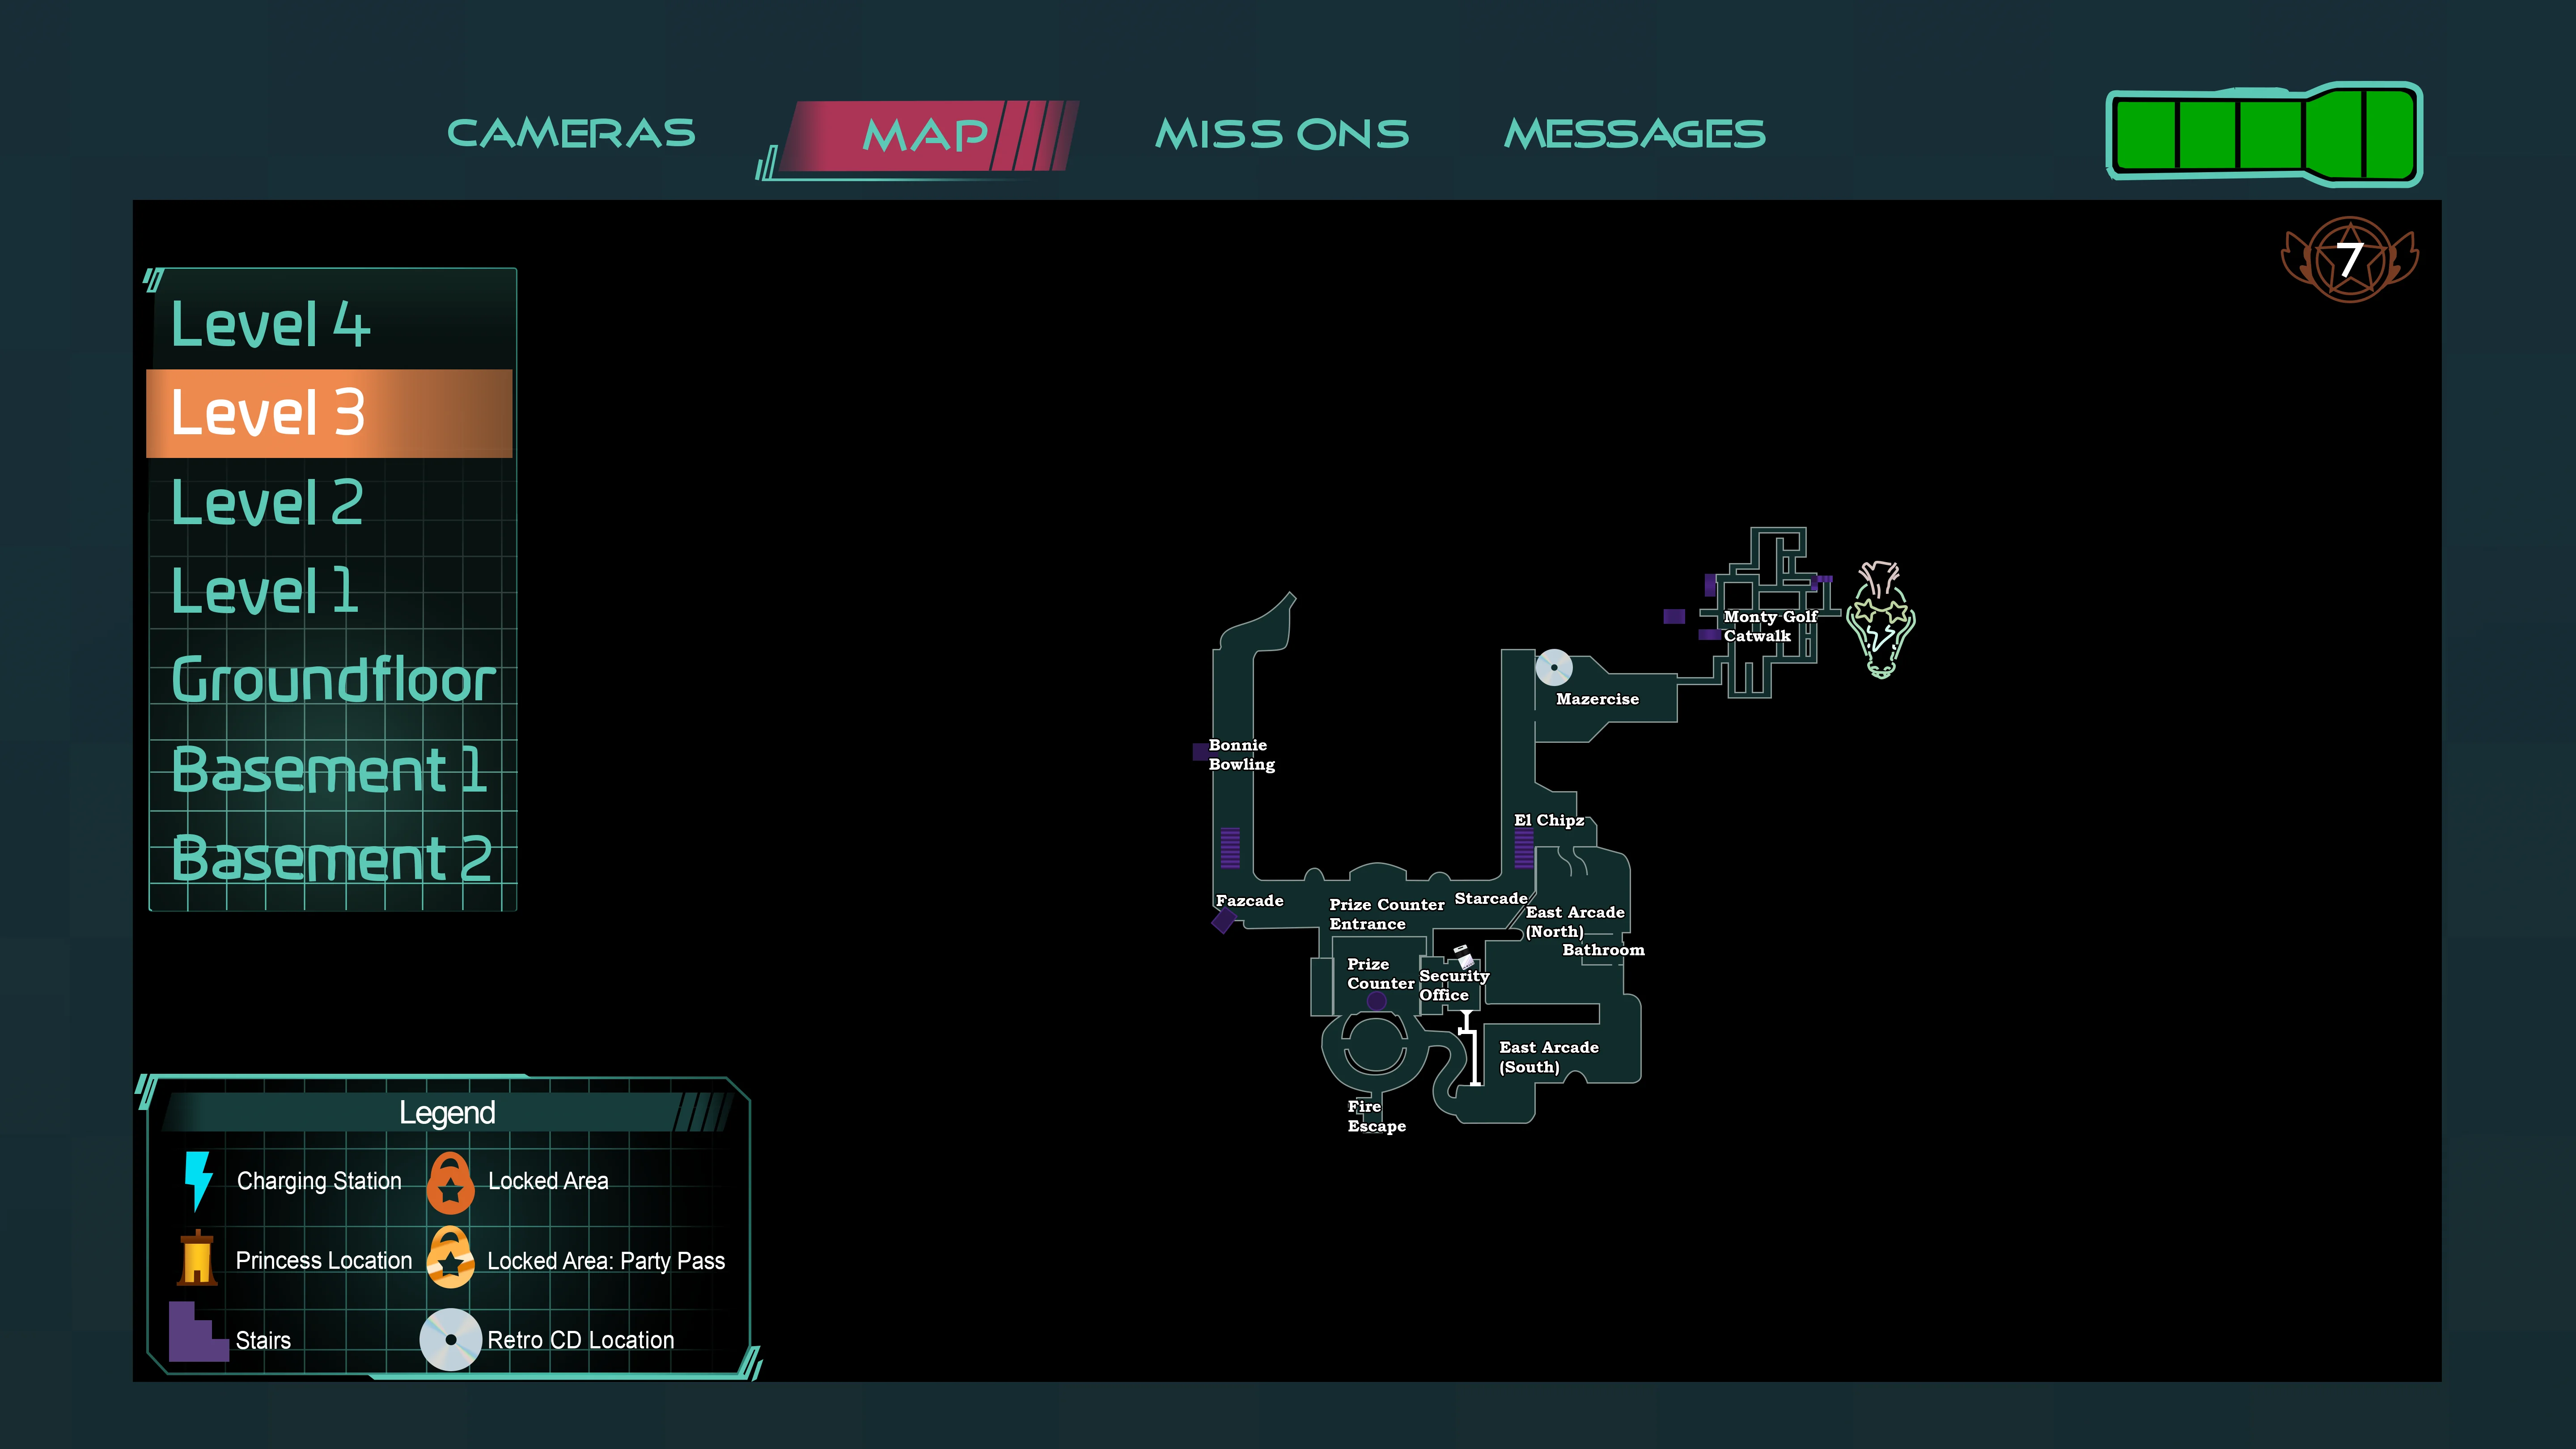This screenshot has width=2576, height=1449.
Task: Click the Princess Location tower legend icon
Action: (x=197, y=1258)
